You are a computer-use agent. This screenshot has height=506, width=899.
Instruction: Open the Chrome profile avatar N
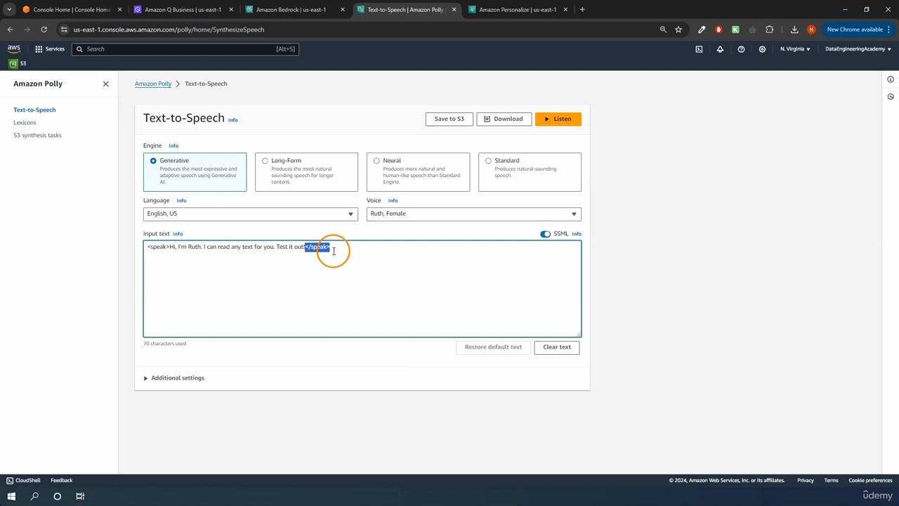(811, 30)
